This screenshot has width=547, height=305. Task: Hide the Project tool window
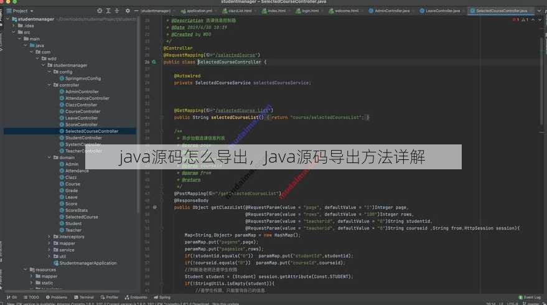click(x=136, y=11)
